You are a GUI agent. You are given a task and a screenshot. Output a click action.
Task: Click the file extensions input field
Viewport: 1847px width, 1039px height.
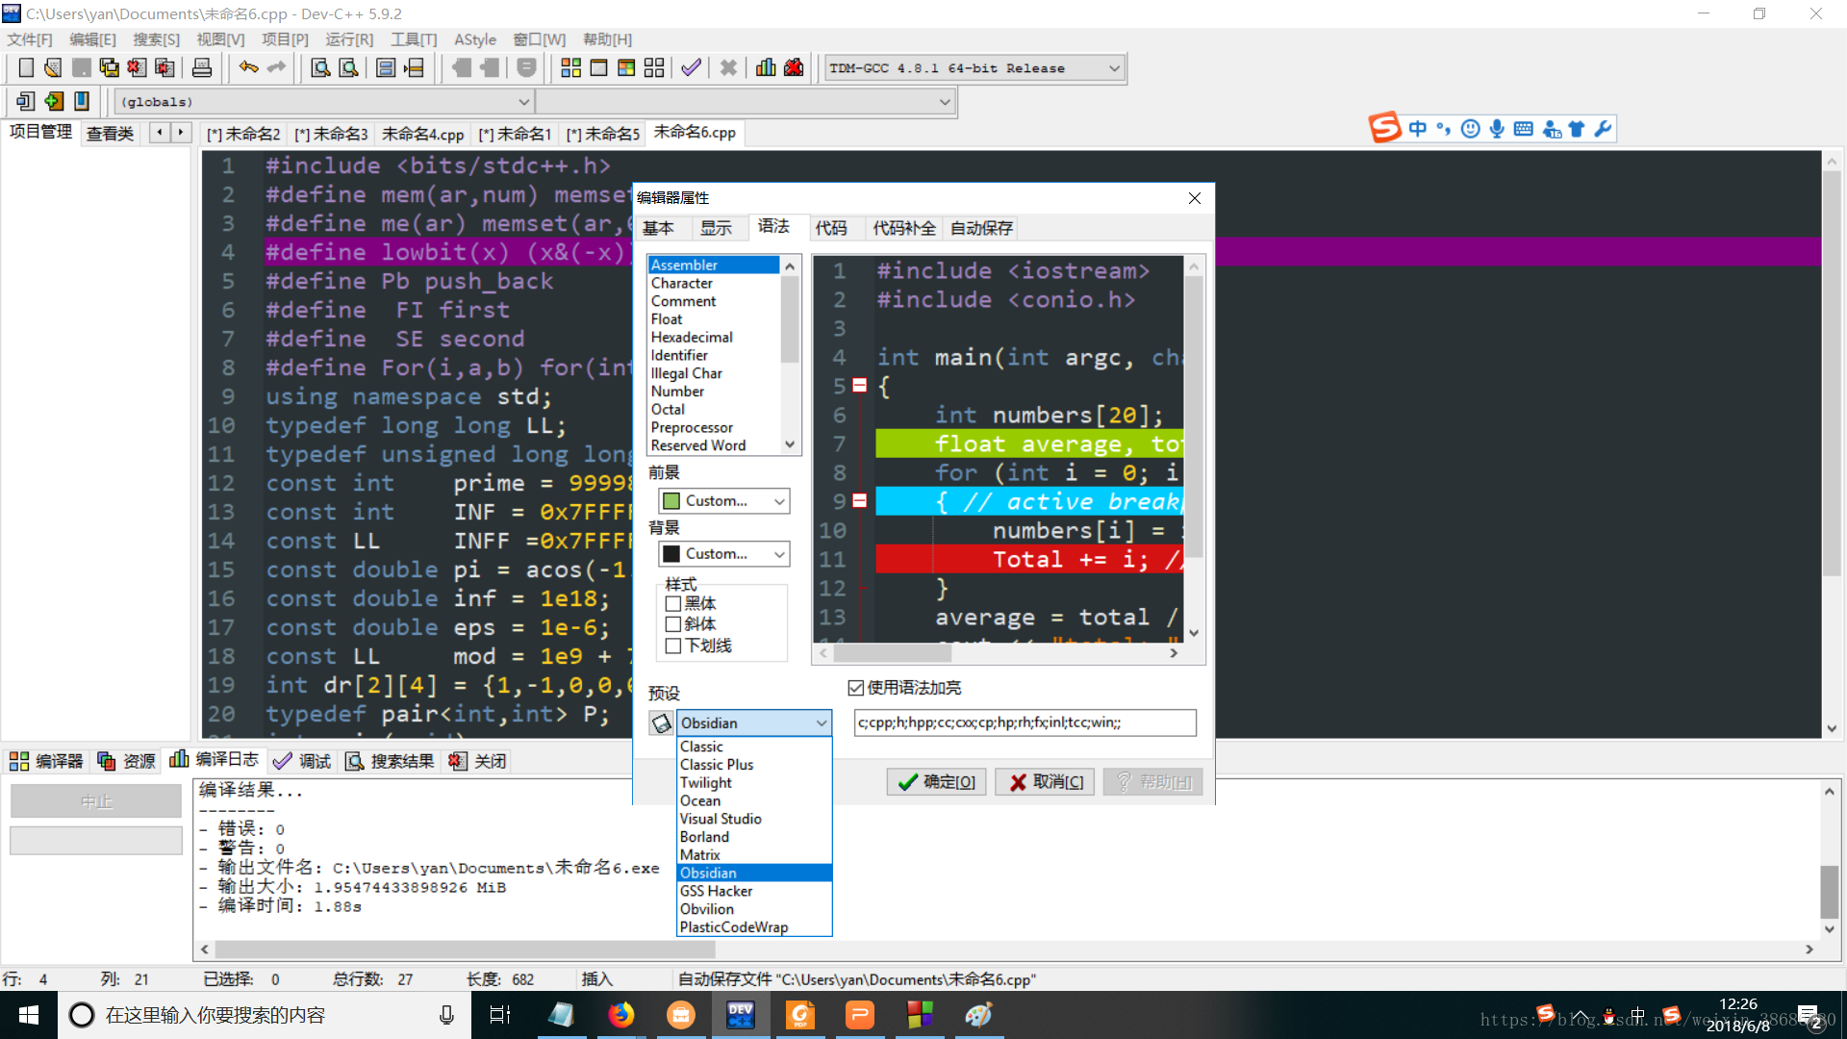coord(1025,722)
